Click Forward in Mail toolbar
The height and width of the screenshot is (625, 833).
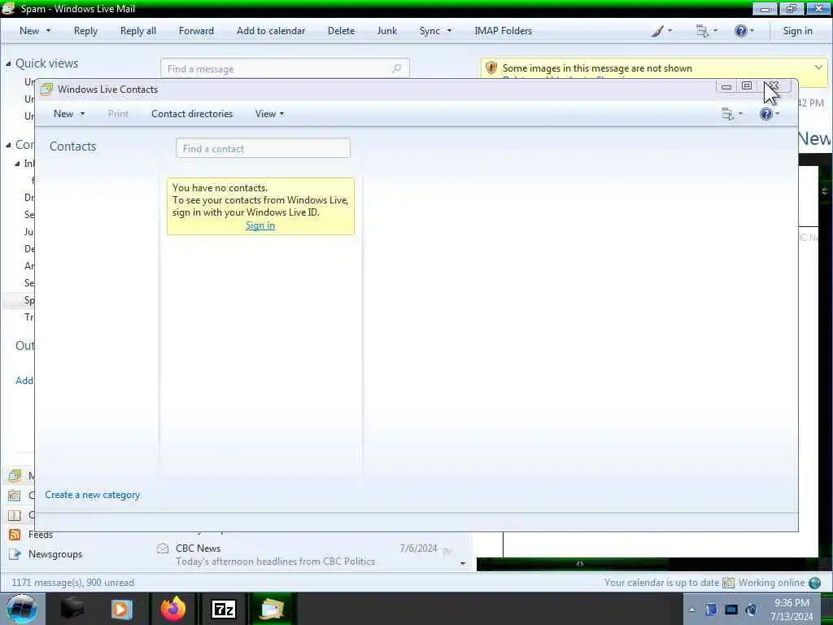tap(196, 31)
